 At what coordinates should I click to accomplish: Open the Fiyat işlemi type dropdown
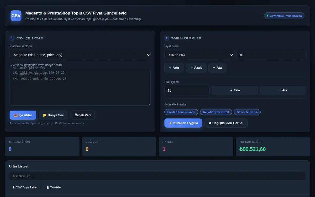coord(199,55)
